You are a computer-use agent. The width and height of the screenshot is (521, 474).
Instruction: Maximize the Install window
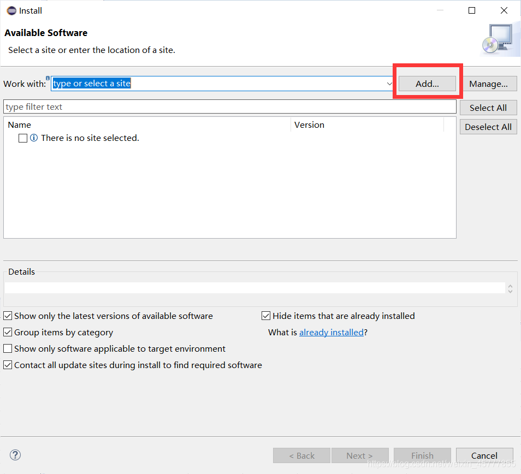tap(472, 10)
